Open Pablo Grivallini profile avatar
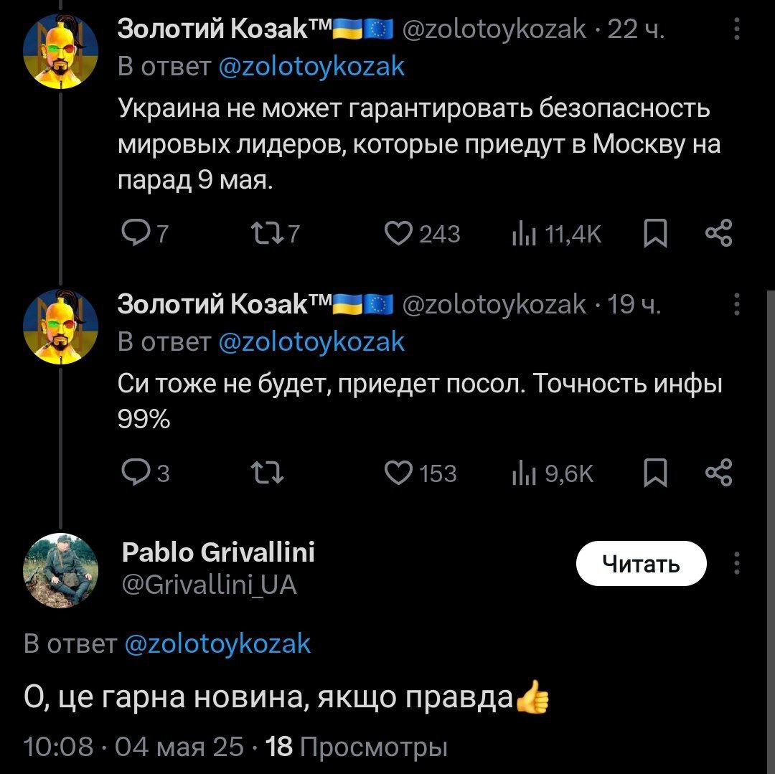The image size is (775, 774). 60,570
